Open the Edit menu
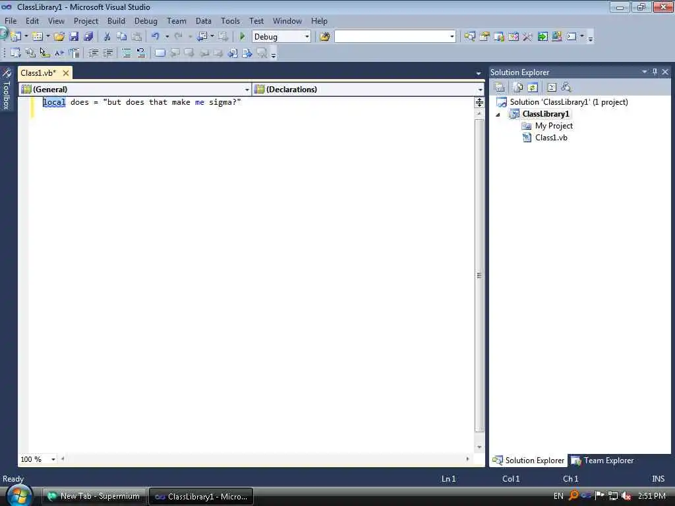The image size is (675, 506). 32,20
